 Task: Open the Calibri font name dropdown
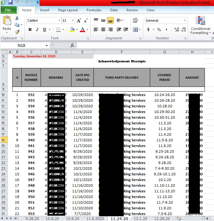[x=59, y=20]
